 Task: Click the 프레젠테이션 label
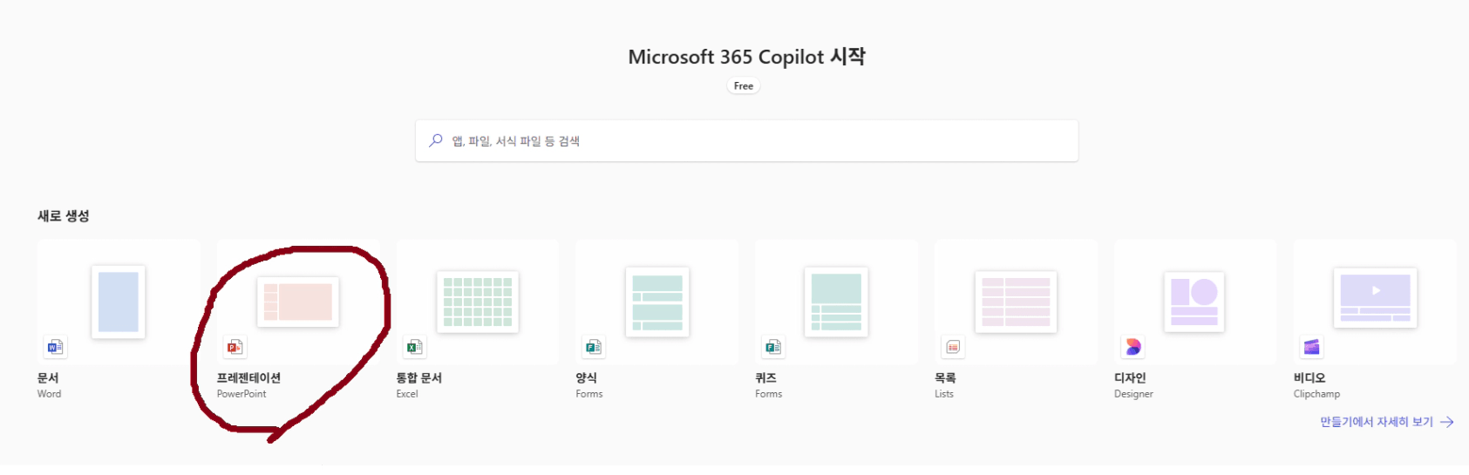pyautogui.click(x=248, y=377)
